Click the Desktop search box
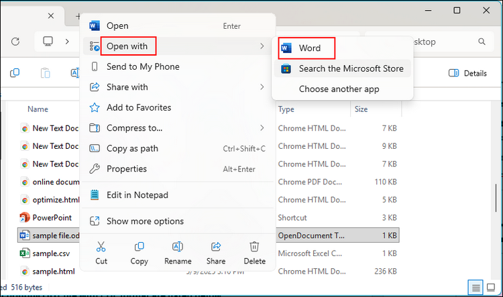Viewport: 503px width, 297px height. point(429,42)
